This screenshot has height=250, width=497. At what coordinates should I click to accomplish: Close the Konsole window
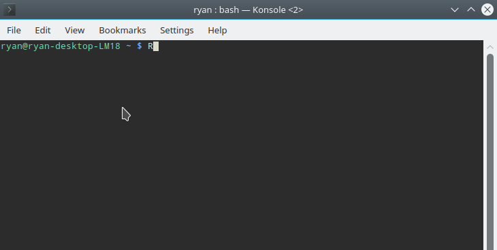pyautogui.click(x=487, y=10)
